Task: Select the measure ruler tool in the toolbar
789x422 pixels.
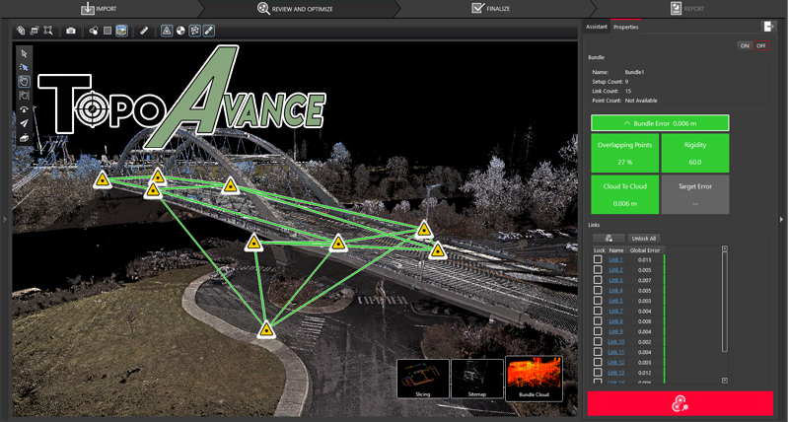Action: coord(144,31)
